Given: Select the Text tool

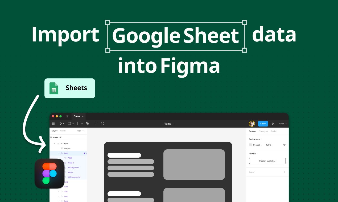Looking at the screenshot, I should pos(95,123).
